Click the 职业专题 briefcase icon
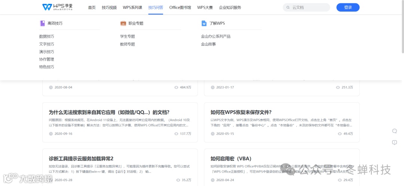 [123, 24]
